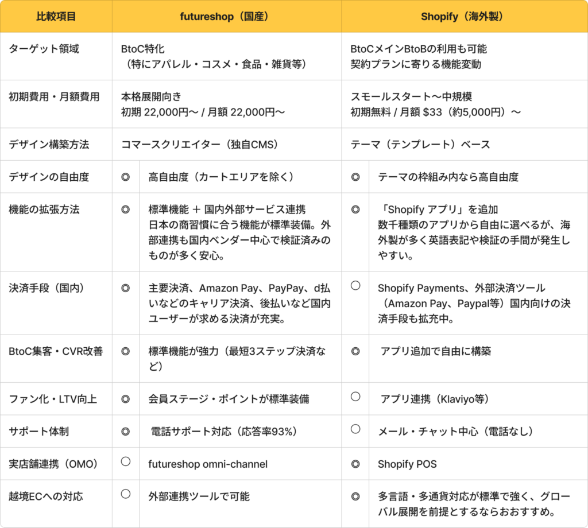Click futureshop double-circle mark in BtoC集客・CVR改善 row
Screen dimensions: 588x528
(126, 351)
